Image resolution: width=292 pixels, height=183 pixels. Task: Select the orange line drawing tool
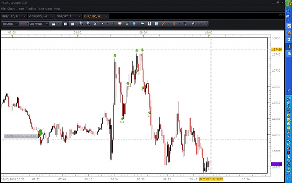[164, 24]
